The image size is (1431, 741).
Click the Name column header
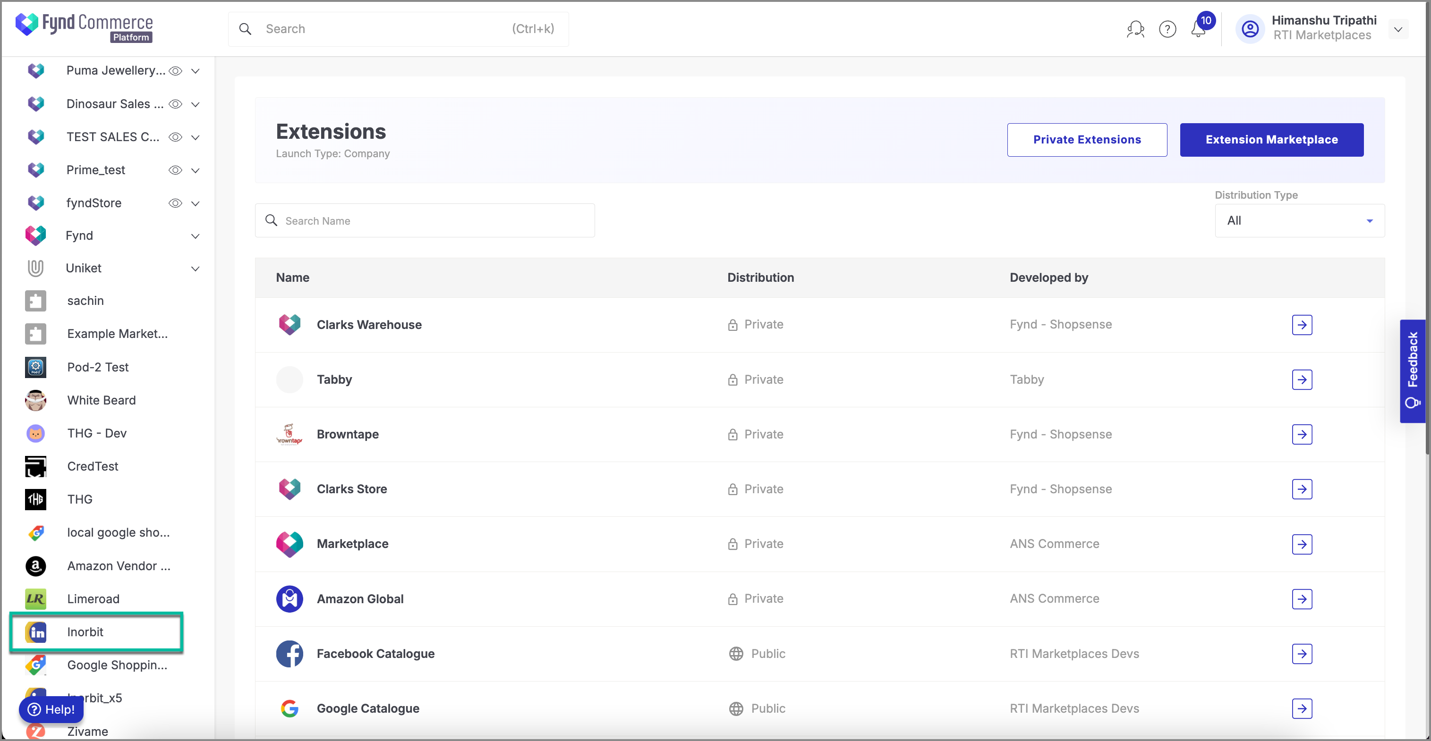(293, 278)
